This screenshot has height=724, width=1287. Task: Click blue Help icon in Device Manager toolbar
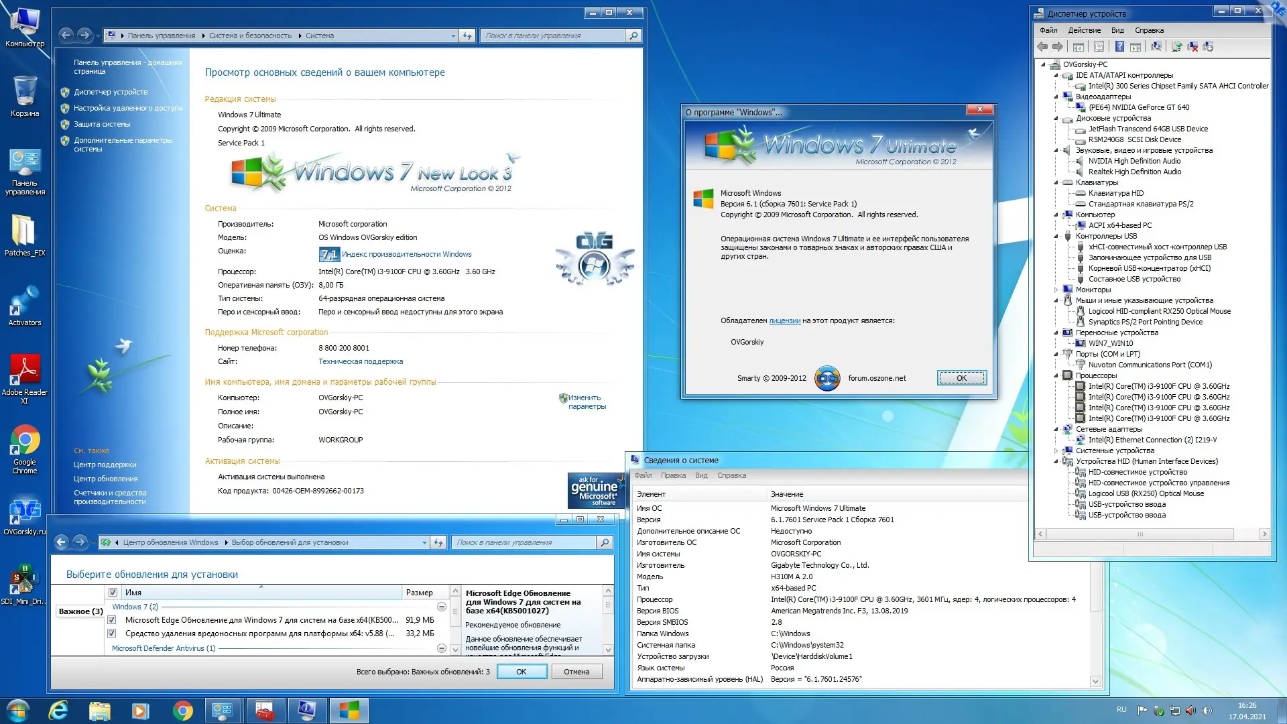click(x=1119, y=46)
